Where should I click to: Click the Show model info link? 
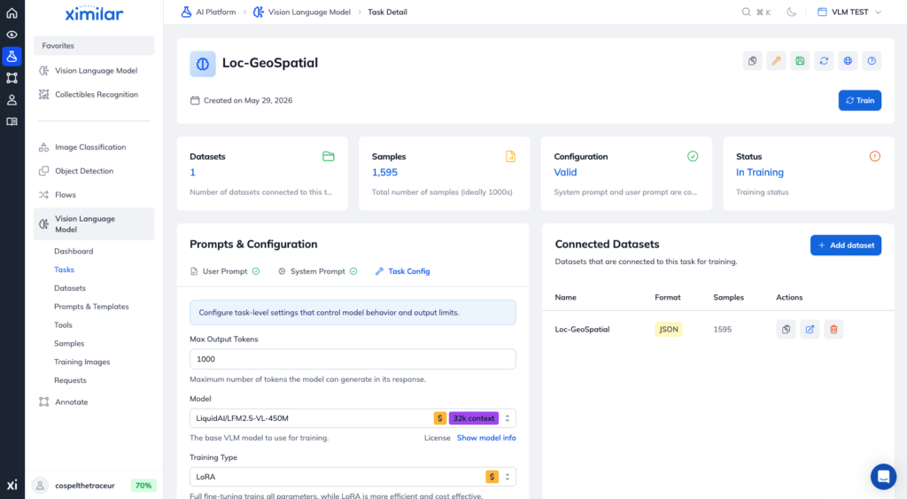pos(486,438)
